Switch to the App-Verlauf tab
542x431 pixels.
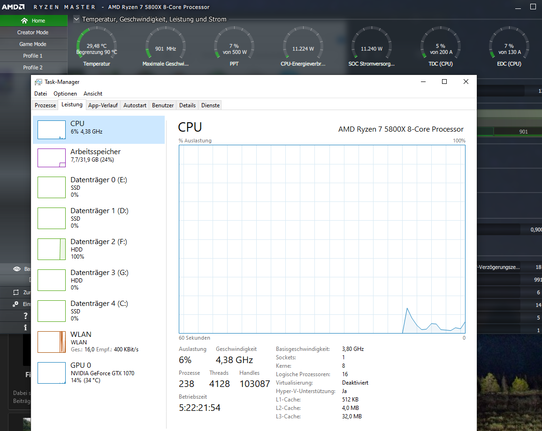coord(103,105)
